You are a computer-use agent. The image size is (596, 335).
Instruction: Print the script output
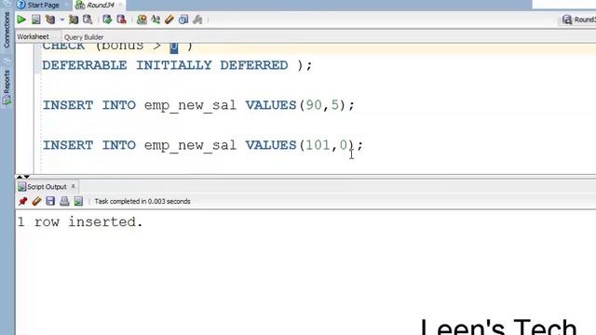(x=64, y=201)
